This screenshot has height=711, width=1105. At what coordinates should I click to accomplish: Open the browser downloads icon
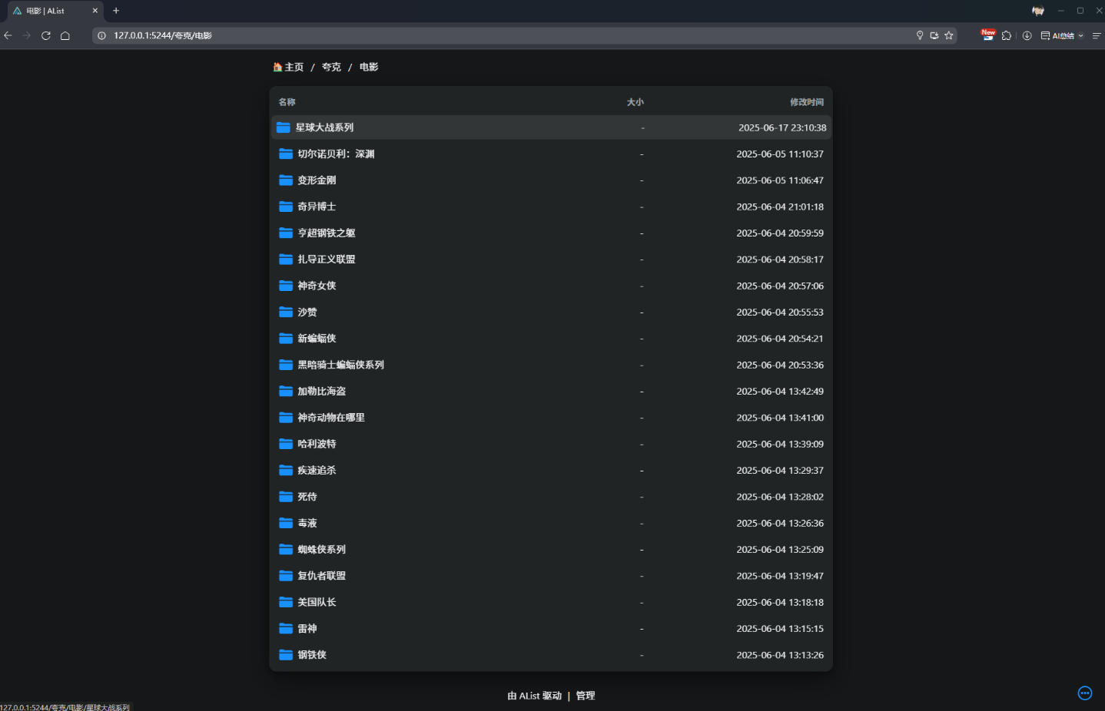coord(1027,35)
